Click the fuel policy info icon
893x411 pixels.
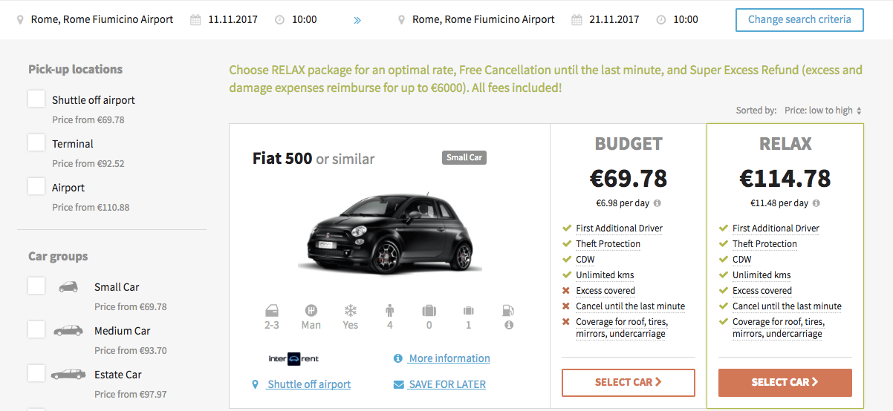point(509,325)
